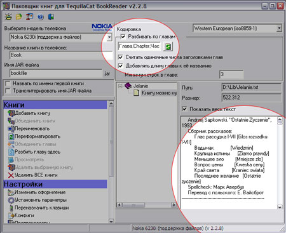Click the Удалить выбранную книгу icon
The image size is (286, 233).
pyautogui.click(x=11, y=168)
